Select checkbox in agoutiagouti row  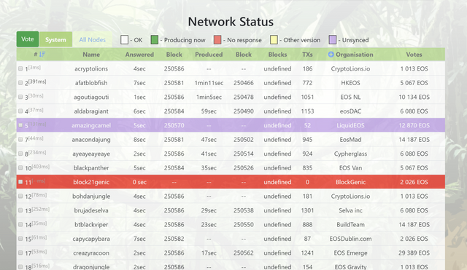20,97
